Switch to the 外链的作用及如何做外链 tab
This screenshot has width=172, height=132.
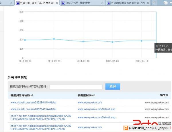128,3
